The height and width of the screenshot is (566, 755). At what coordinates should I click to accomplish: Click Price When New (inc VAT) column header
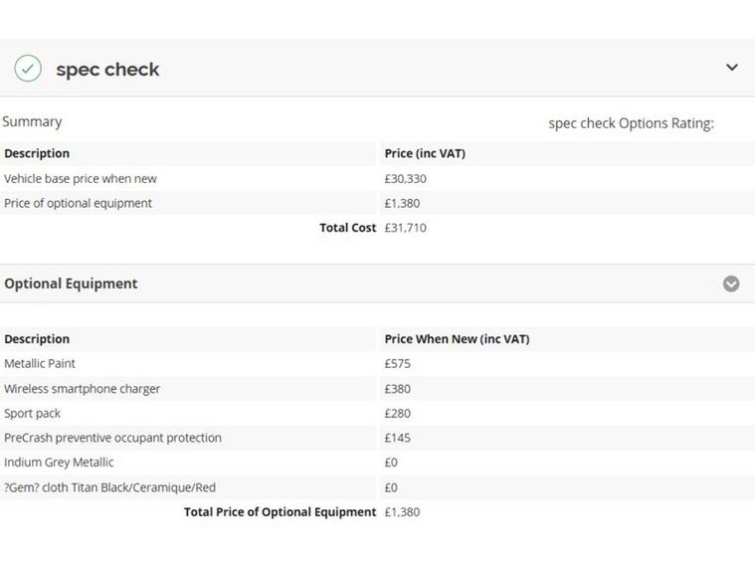click(x=457, y=339)
